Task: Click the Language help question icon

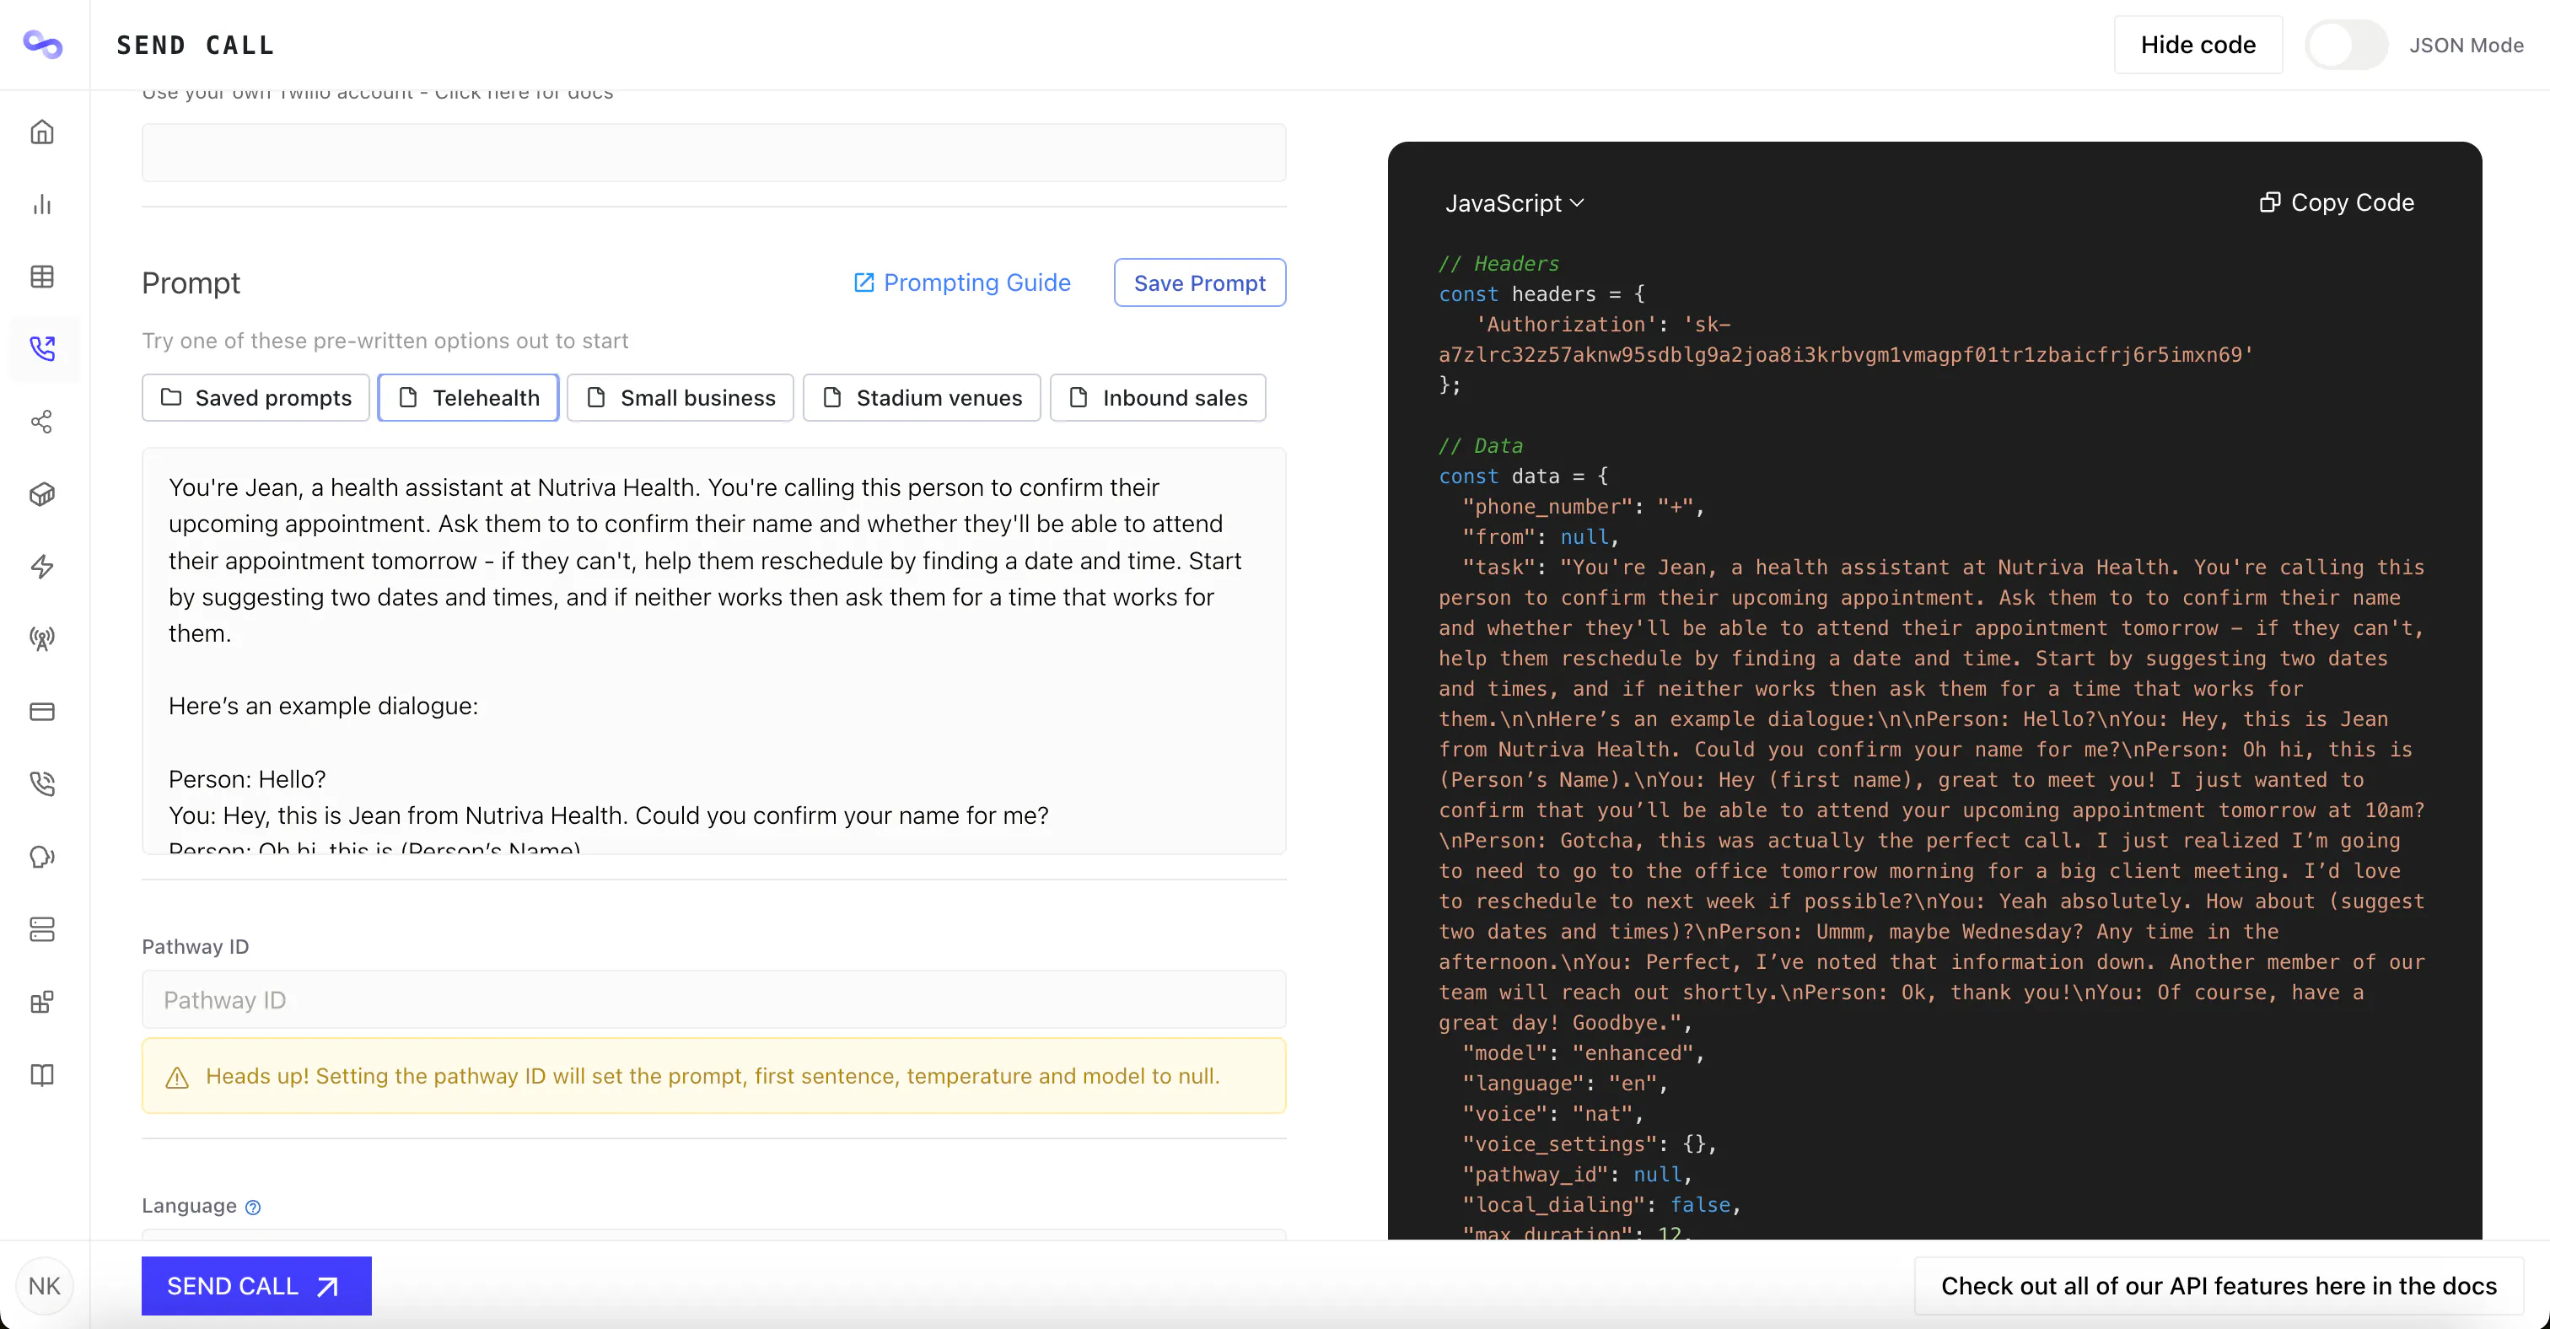Action: [x=252, y=1206]
